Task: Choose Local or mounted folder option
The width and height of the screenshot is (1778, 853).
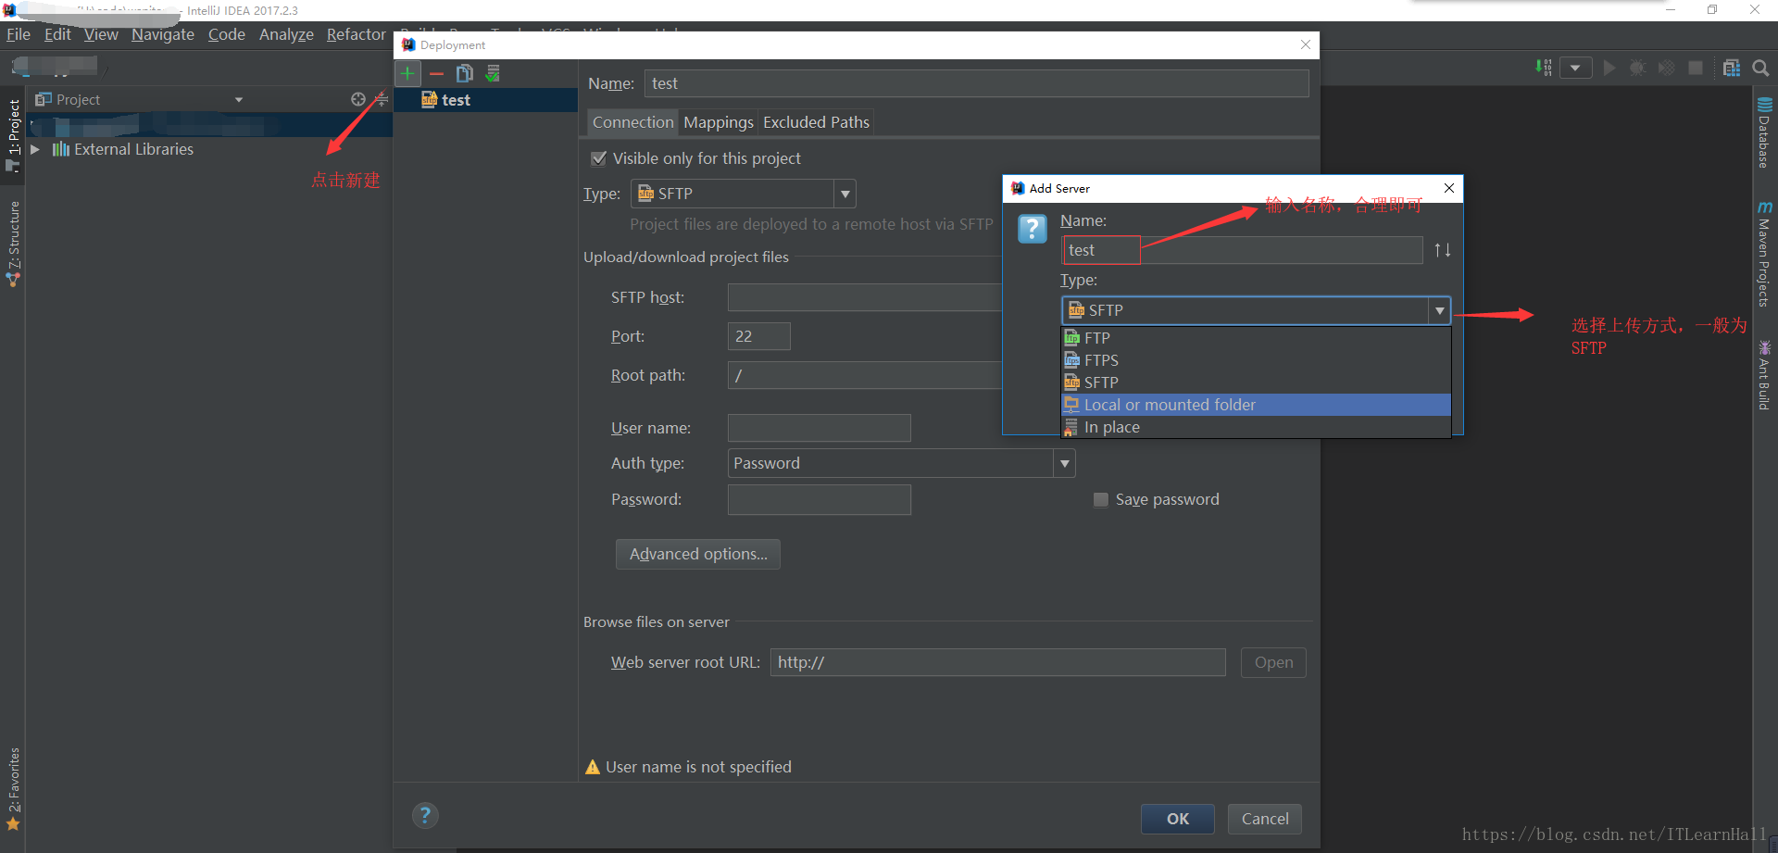Action: point(1256,405)
